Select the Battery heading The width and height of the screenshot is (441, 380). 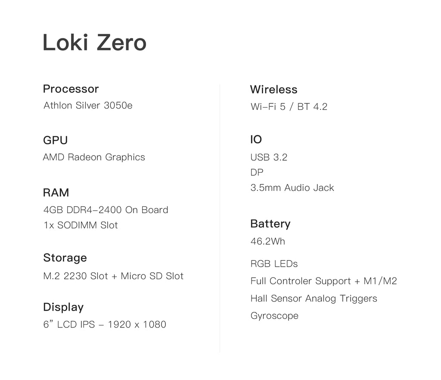tap(270, 224)
